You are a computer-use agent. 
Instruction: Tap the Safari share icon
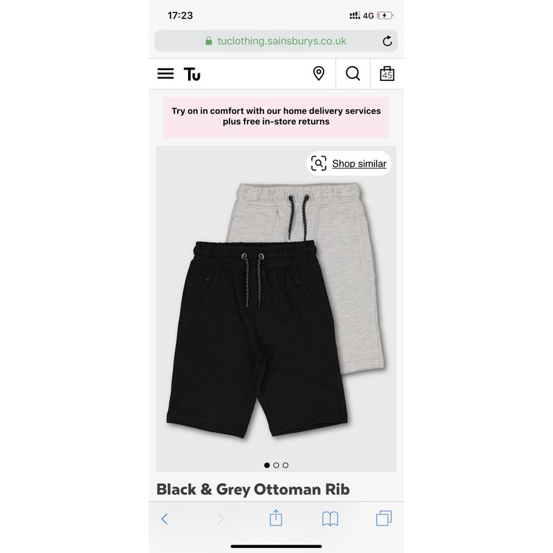click(x=276, y=518)
